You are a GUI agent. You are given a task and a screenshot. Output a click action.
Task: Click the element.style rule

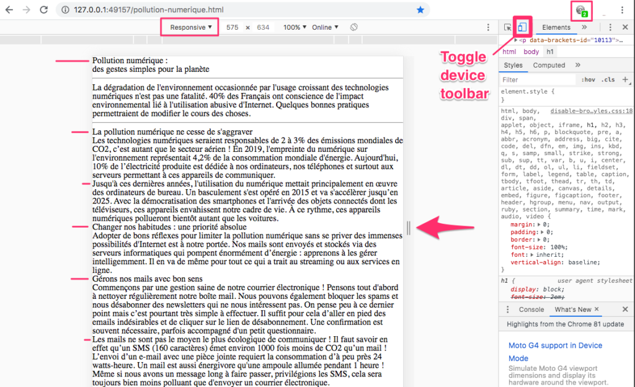point(528,92)
